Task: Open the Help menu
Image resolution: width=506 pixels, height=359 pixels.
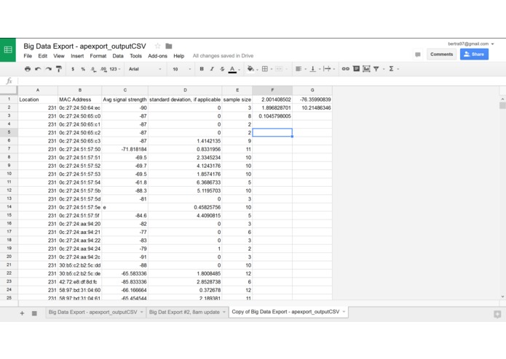Action: [x=179, y=56]
